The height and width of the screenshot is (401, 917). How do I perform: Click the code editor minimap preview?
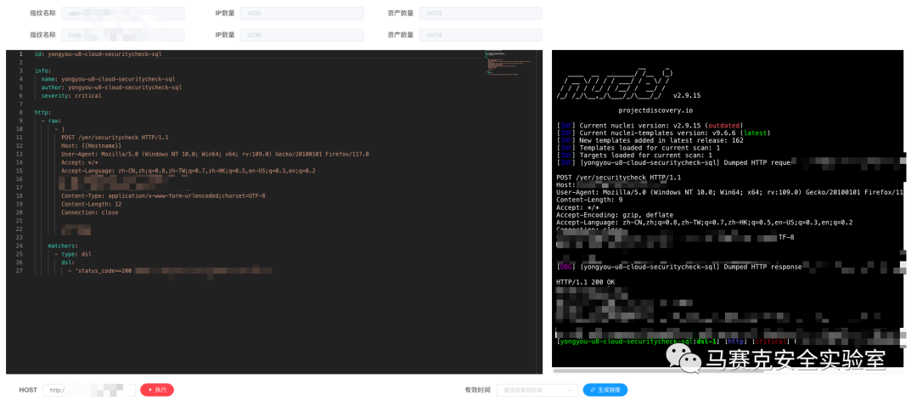click(x=508, y=64)
